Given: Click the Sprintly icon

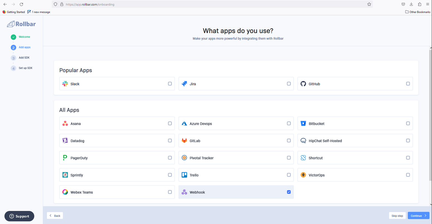Looking at the screenshot, I should pos(65,175).
